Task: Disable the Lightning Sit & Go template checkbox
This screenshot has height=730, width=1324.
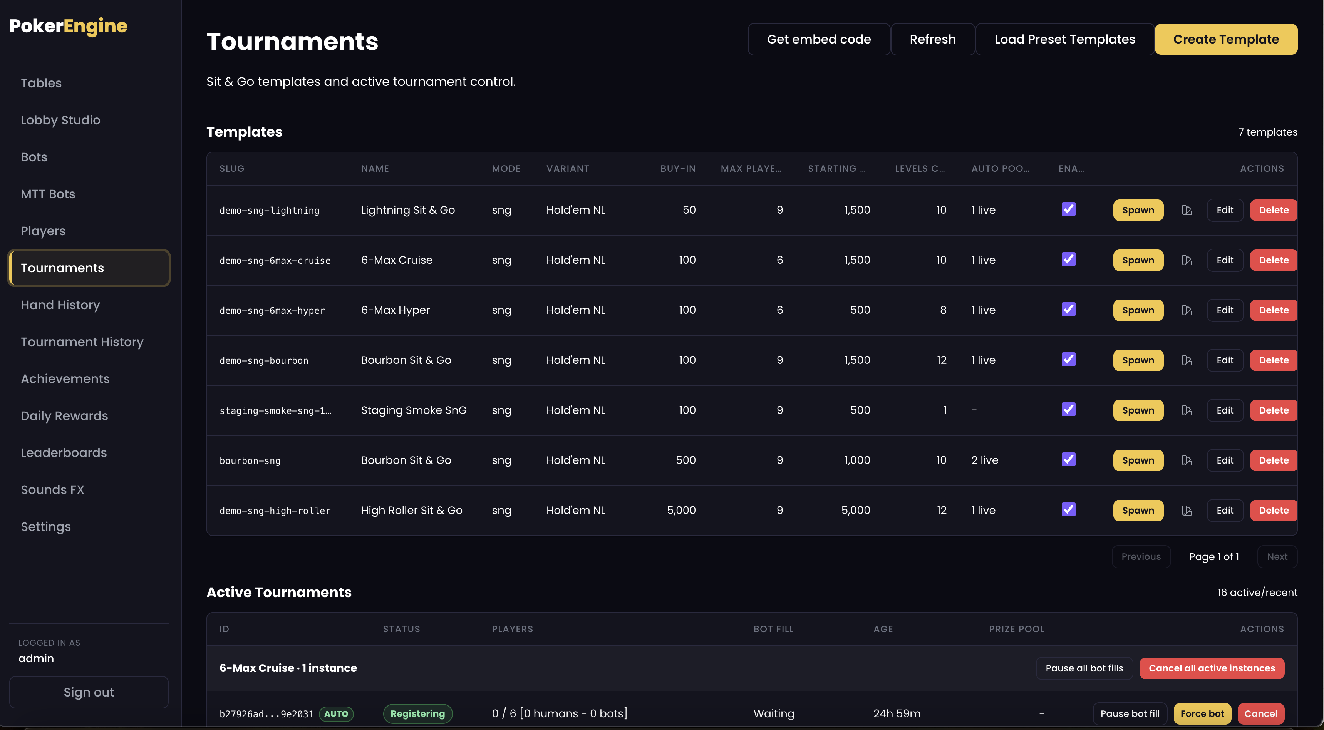Action: point(1069,209)
